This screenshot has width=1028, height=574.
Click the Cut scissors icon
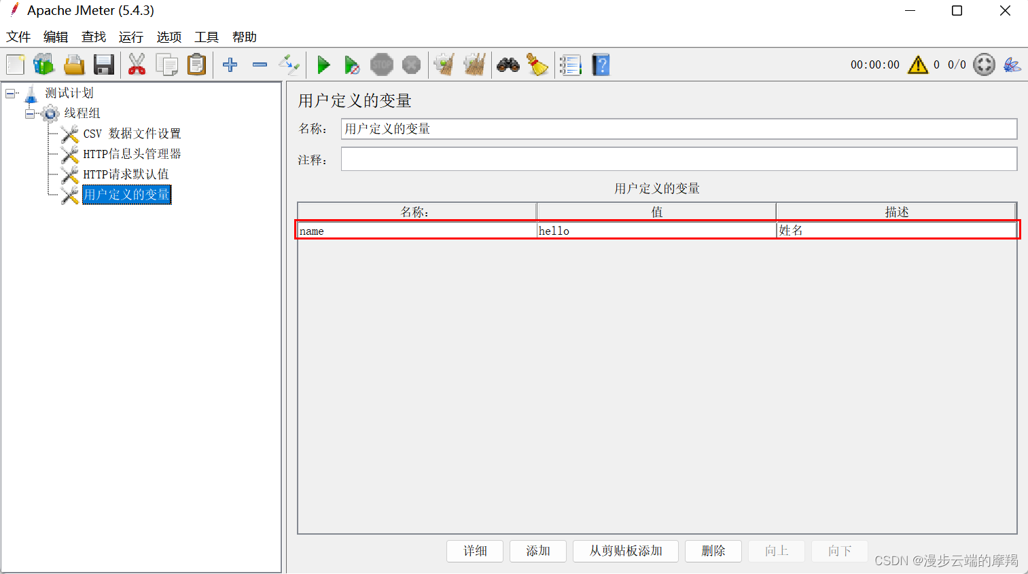(x=137, y=65)
